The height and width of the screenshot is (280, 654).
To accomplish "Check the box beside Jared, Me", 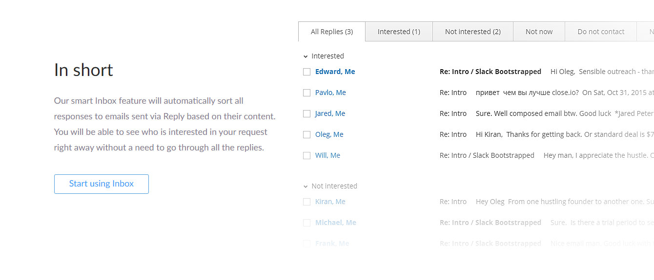I will (x=307, y=114).
